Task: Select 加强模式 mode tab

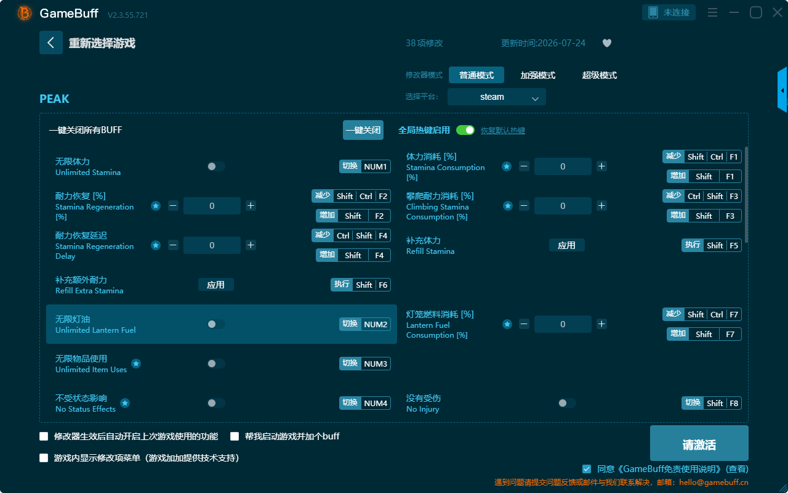Action: pyautogui.click(x=538, y=75)
